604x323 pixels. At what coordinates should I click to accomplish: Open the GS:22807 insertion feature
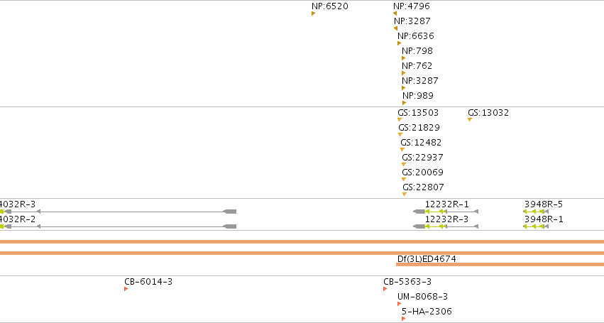(405, 195)
